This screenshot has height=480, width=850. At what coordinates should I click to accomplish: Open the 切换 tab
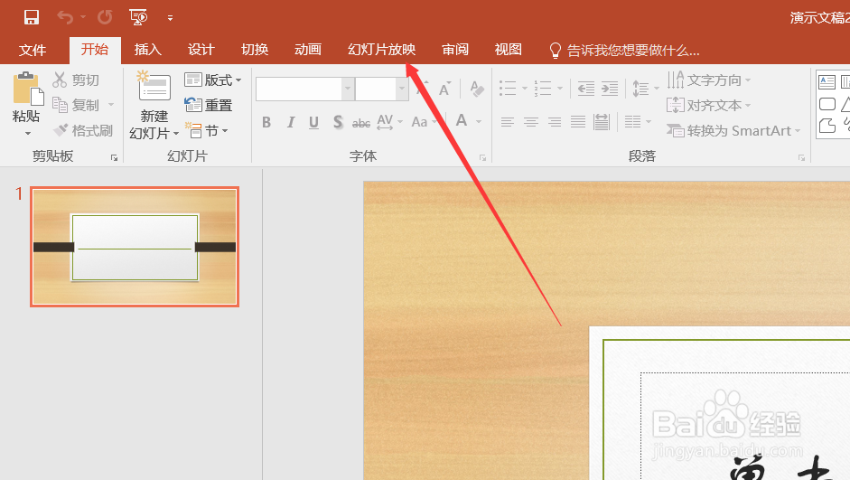coord(255,50)
